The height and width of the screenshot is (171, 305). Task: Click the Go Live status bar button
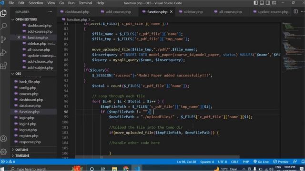(261, 161)
